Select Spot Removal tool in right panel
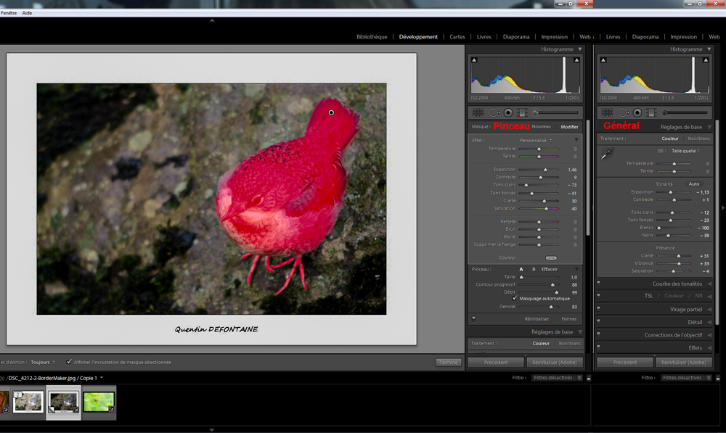This screenshot has width=726, height=433. (623, 112)
